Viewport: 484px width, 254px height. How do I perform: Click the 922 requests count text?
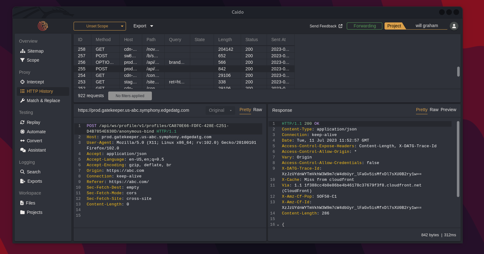coord(91,96)
